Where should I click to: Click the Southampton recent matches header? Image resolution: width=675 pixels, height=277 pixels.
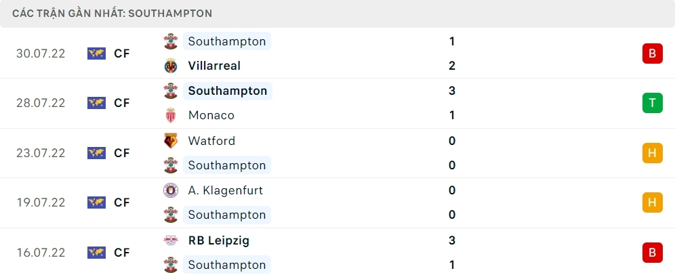(x=112, y=13)
